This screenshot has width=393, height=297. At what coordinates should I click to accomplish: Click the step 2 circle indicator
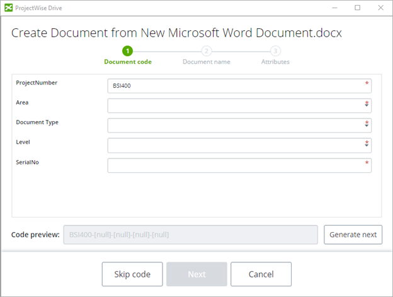[x=206, y=51]
